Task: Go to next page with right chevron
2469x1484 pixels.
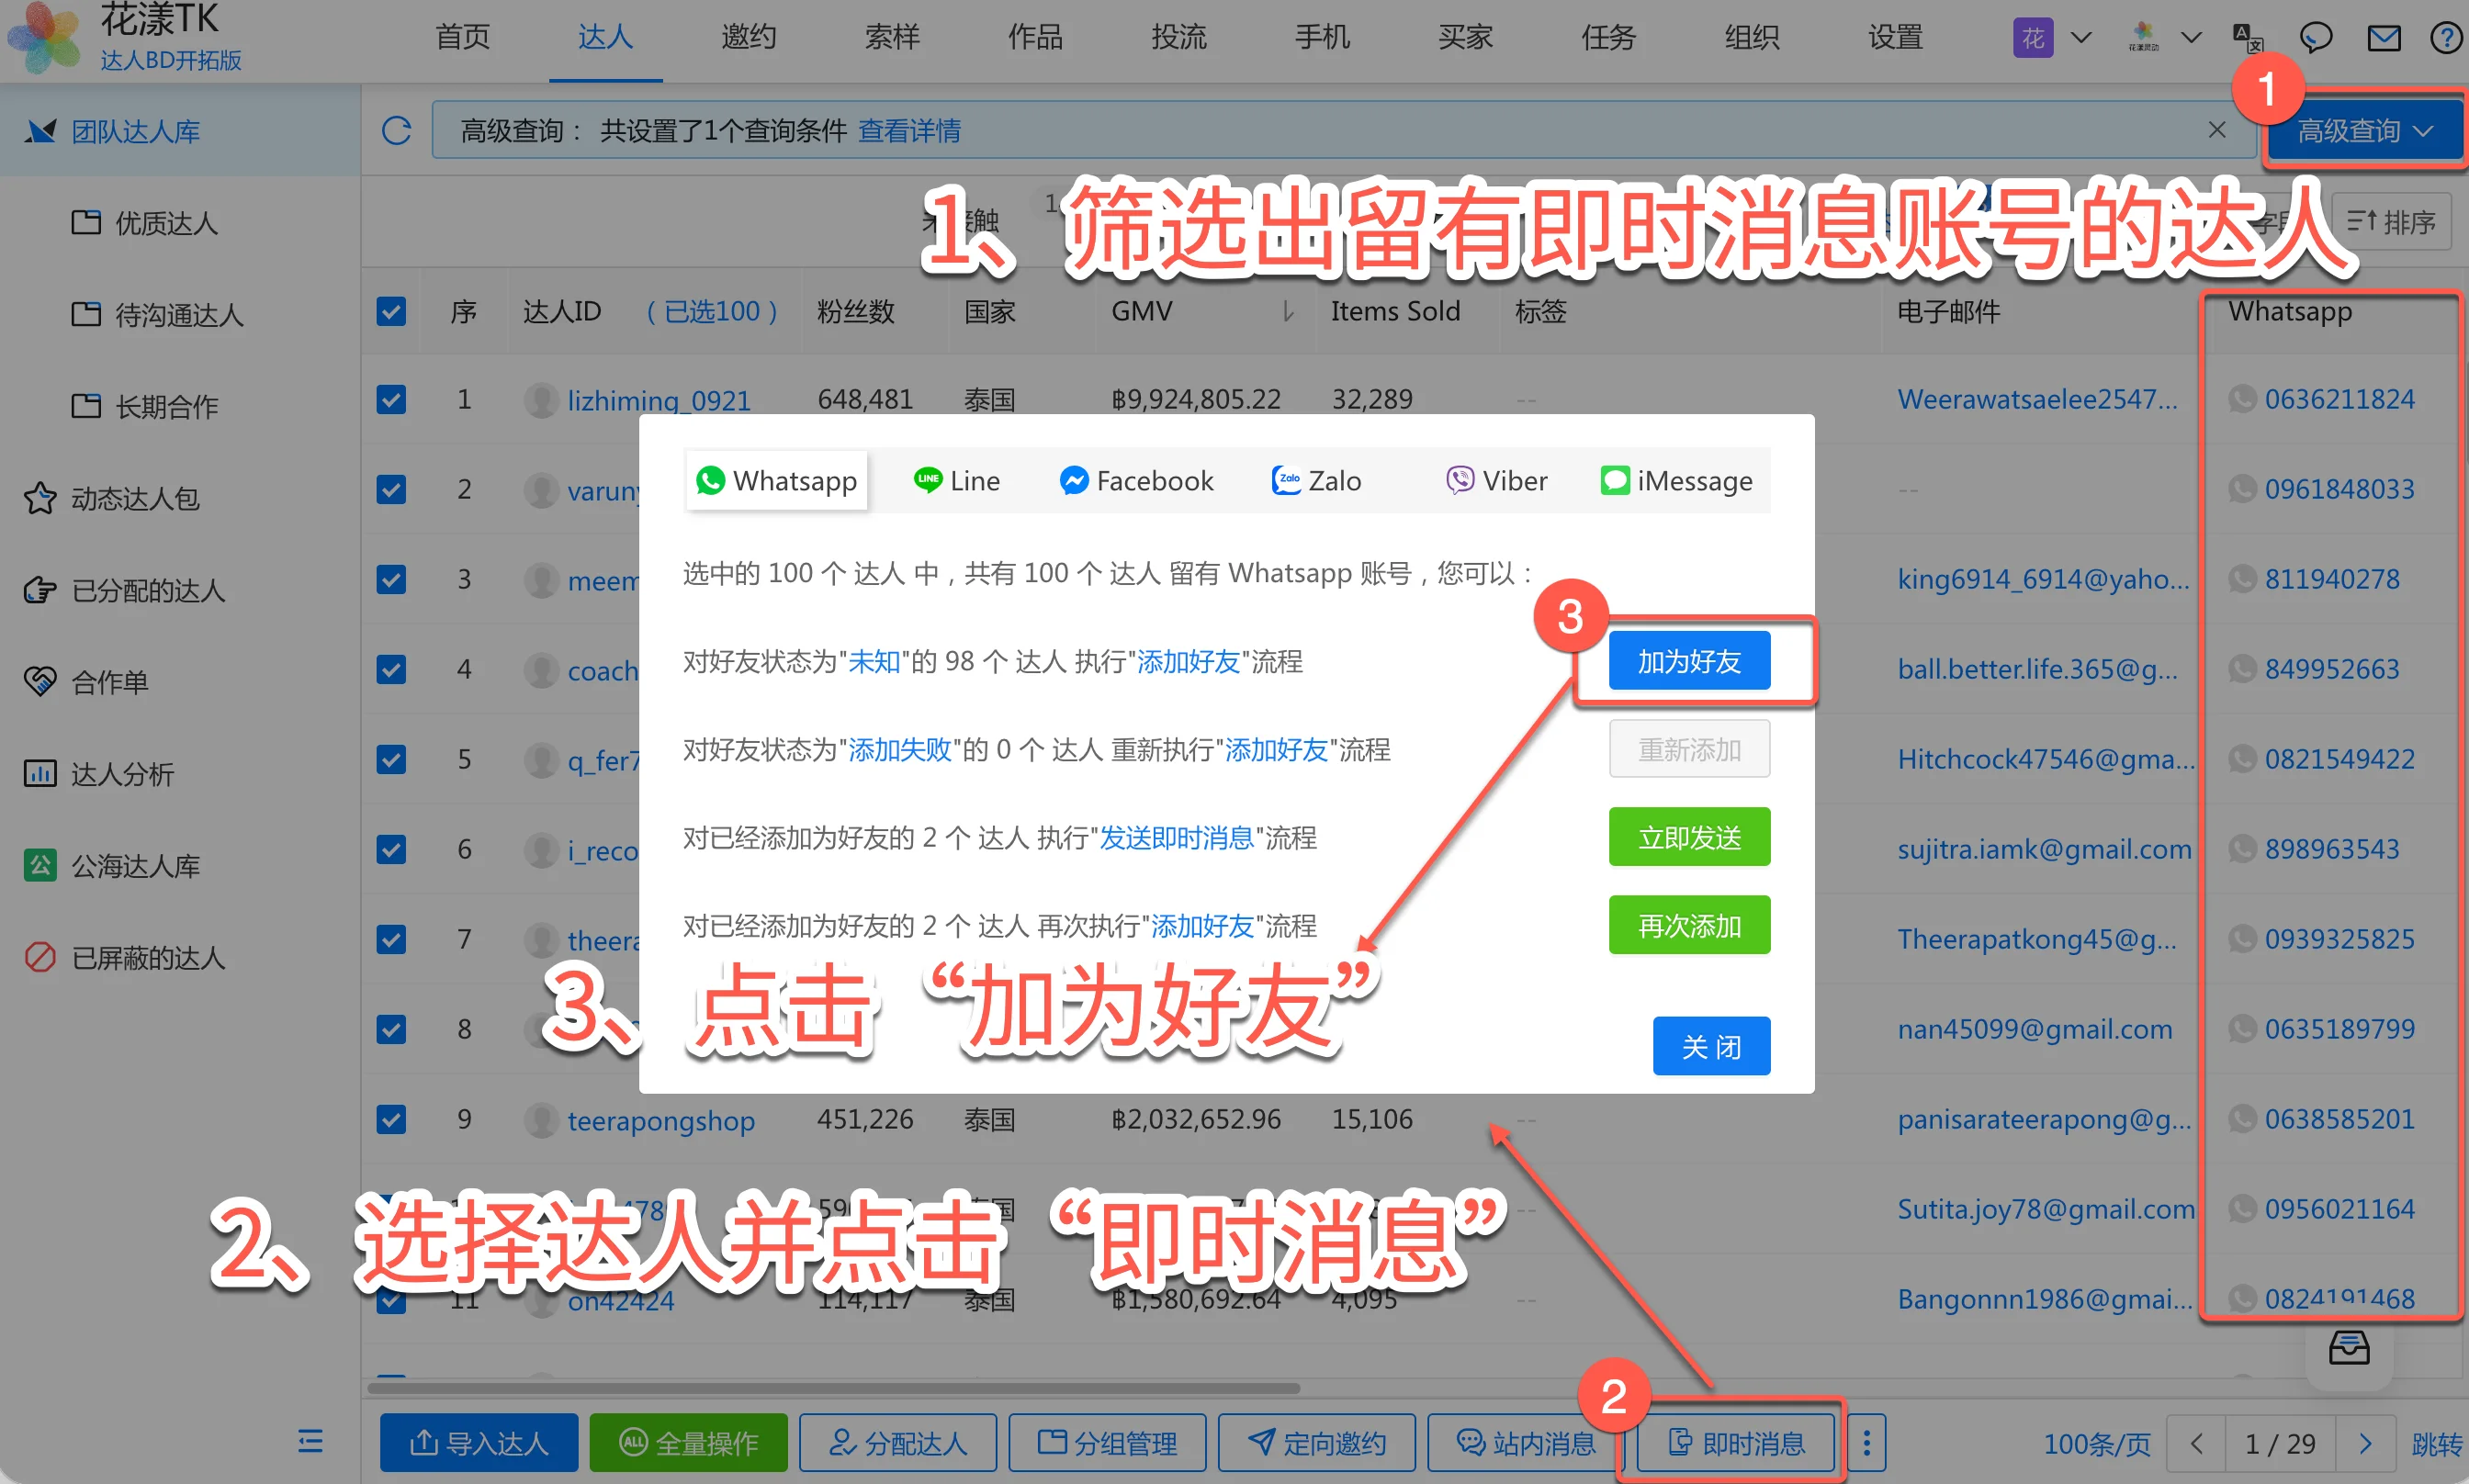Action: (x=2365, y=1443)
